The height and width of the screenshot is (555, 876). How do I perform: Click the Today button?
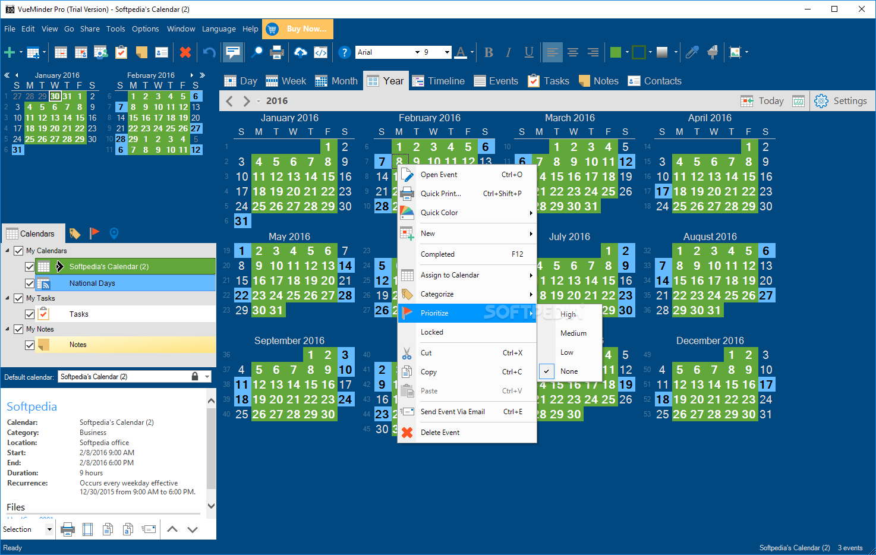762,101
